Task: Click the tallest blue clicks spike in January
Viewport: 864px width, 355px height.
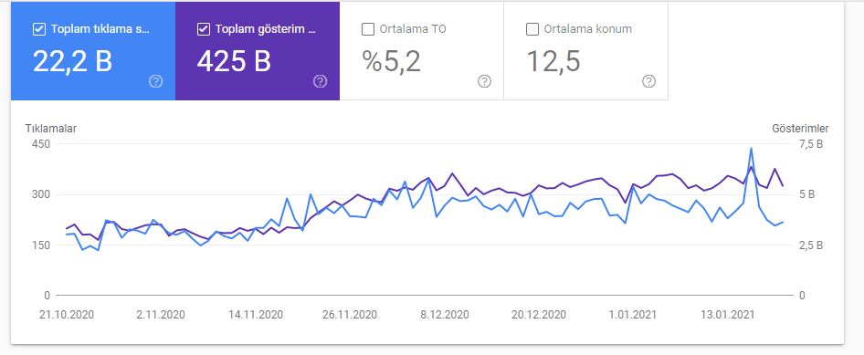Action: [x=751, y=149]
